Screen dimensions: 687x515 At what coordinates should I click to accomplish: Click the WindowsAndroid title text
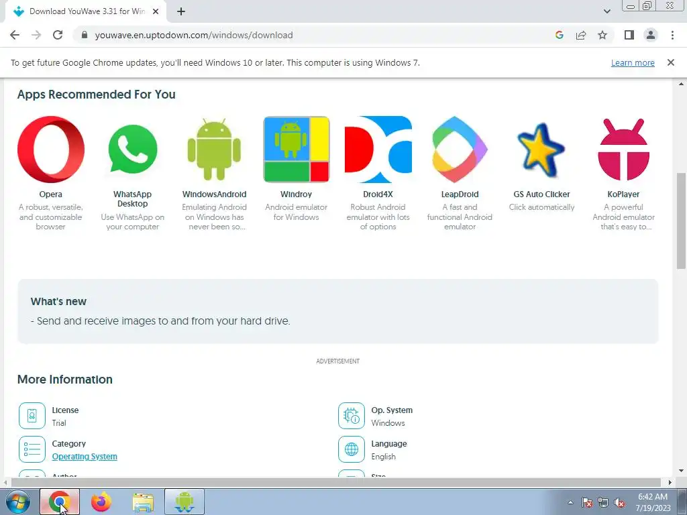[x=214, y=194]
